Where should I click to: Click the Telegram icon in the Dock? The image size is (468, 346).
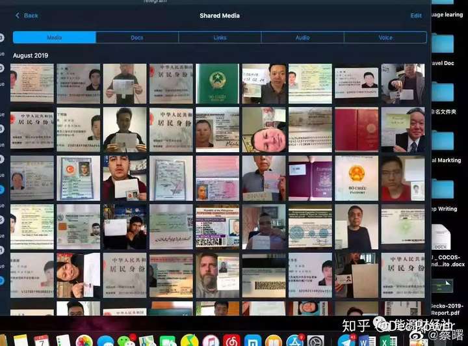pyautogui.click(x=346, y=341)
